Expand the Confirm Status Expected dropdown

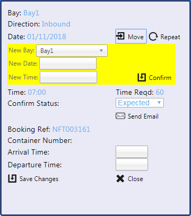click(140, 103)
